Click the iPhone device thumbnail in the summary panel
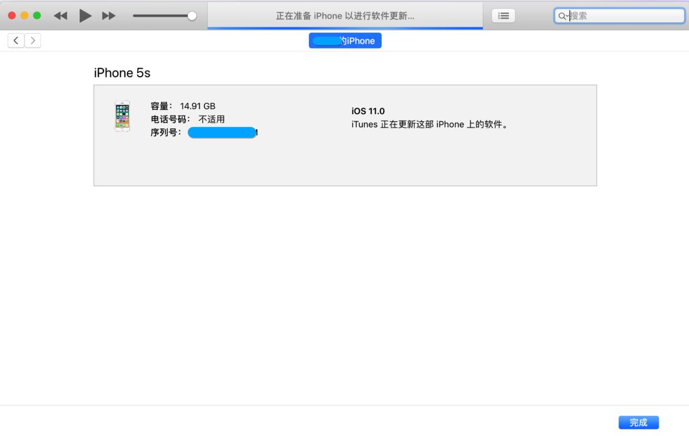Viewport: 689px width, 436px height. coord(122,116)
